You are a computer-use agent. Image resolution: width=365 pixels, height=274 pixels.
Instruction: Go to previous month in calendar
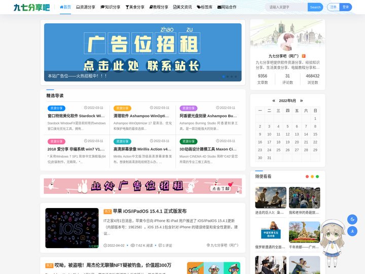(274, 100)
